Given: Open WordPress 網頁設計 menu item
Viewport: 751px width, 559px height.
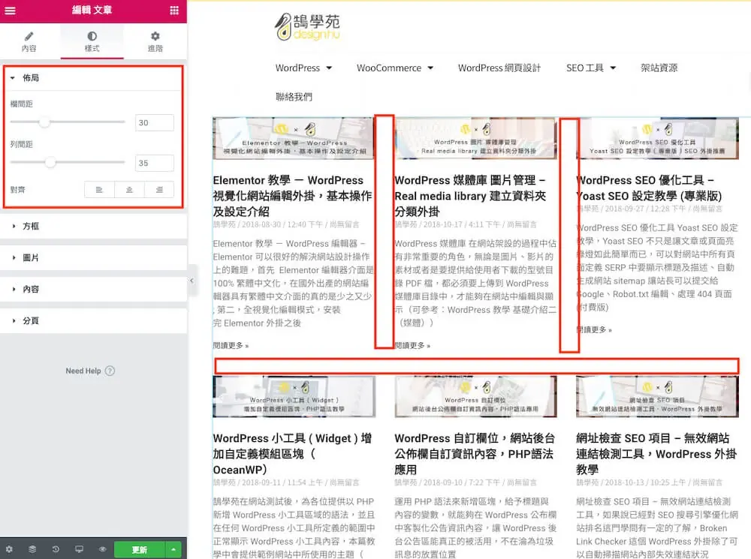Looking at the screenshot, I should click(499, 68).
